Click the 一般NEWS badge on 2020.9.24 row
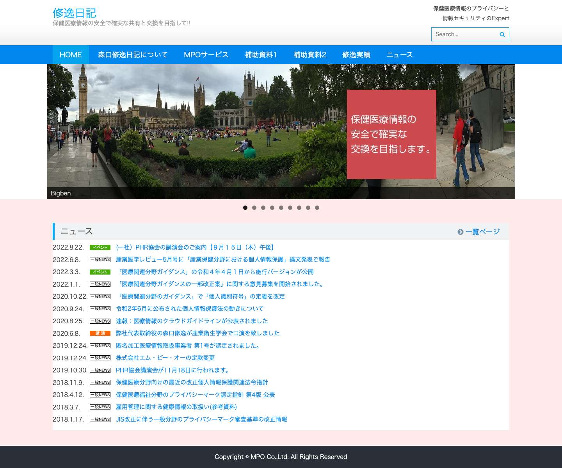Viewport: 562px width, 468px height. (100, 309)
